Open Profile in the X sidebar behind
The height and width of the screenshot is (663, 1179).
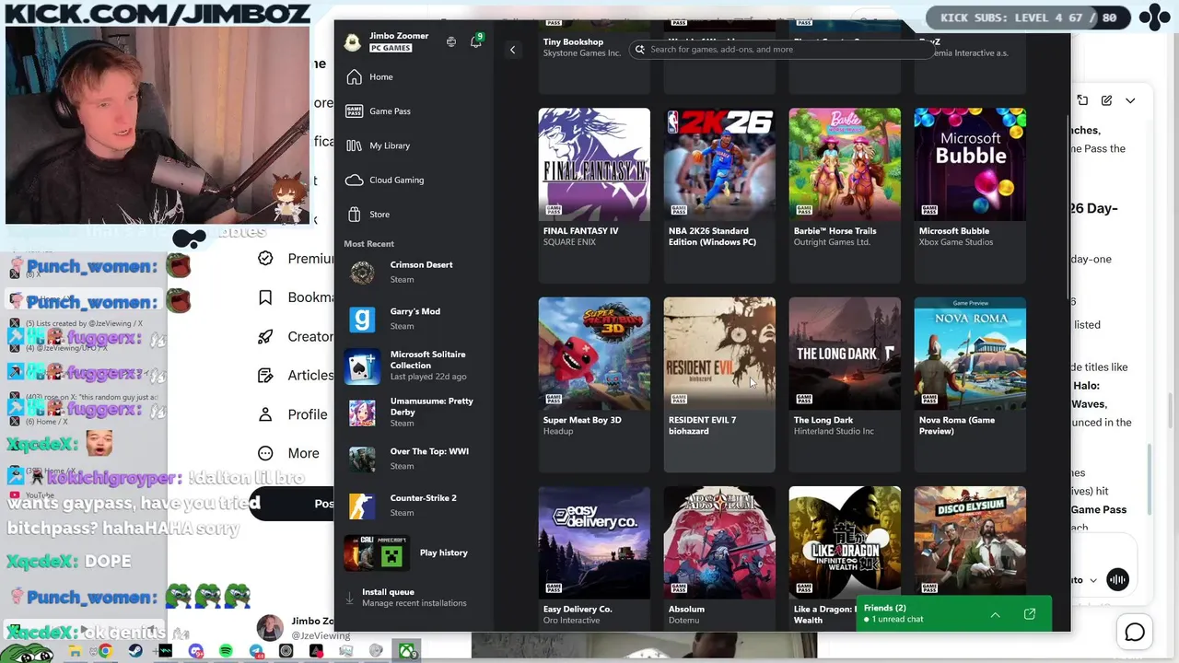coord(293,414)
